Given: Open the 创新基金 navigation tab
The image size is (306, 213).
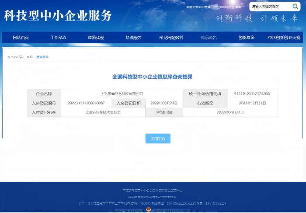Looking at the screenshot, I should point(246,38).
